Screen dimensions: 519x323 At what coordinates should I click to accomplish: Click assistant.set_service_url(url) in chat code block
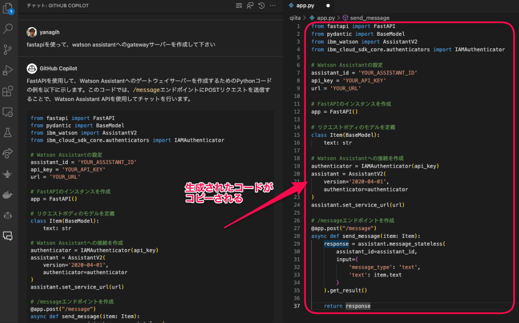coord(77,287)
